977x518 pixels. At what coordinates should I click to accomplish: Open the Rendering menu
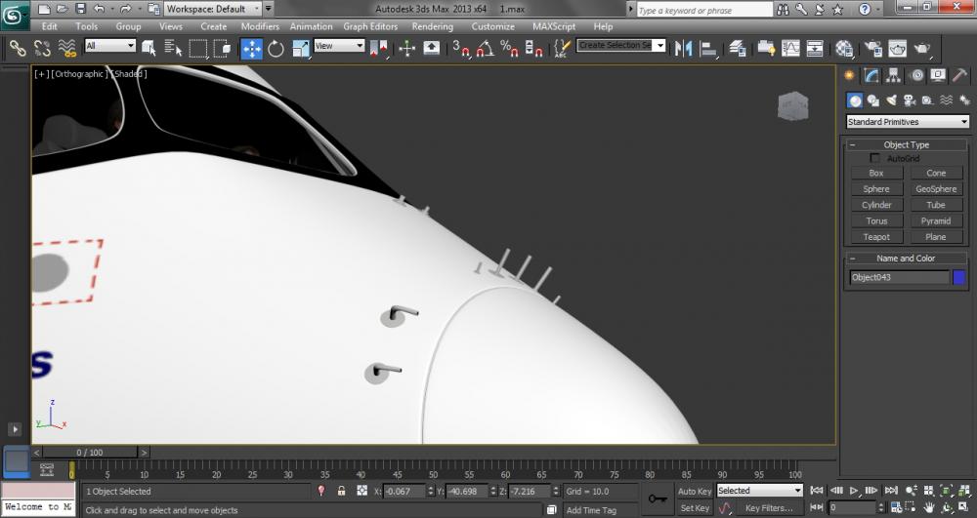coord(432,26)
